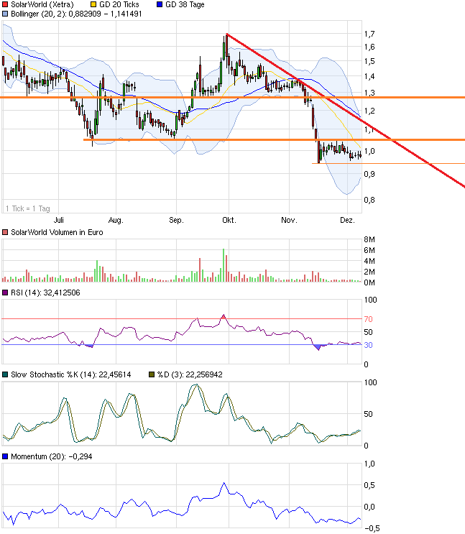Click the Aug. month axis label
The image size is (465, 534).
tap(116, 221)
